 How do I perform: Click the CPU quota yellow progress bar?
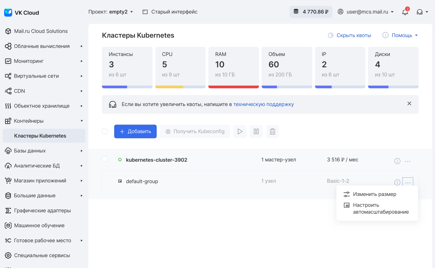click(x=180, y=87)
